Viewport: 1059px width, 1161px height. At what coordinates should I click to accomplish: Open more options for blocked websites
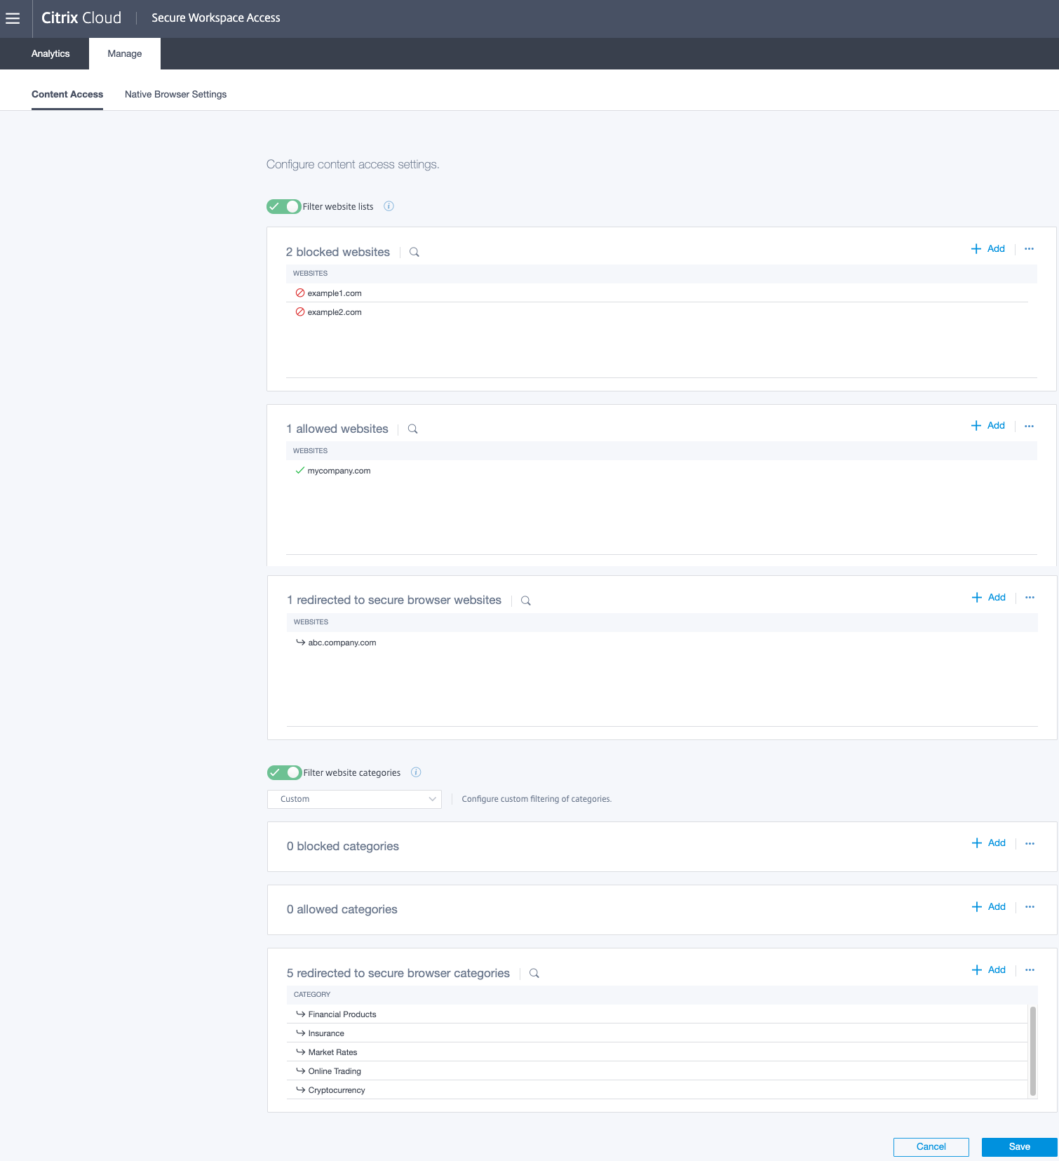pos(1029,249)
